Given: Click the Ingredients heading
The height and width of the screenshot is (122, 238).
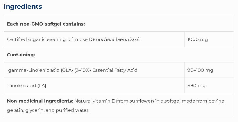Looking at the screenshot, I should (x=23, y=7).
